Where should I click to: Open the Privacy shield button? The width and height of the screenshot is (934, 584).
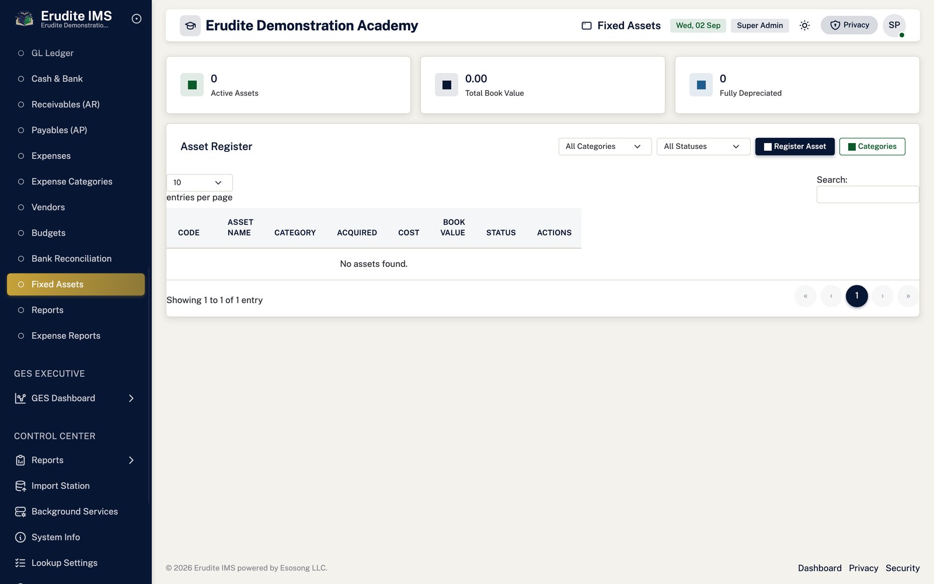coord(849,25)
